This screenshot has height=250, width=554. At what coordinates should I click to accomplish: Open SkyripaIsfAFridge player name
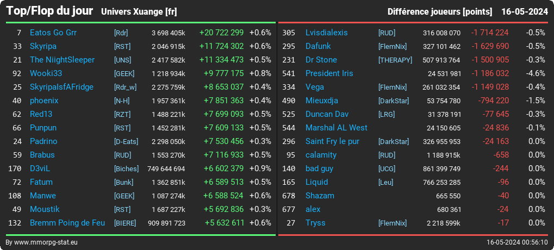click(62, 87)
